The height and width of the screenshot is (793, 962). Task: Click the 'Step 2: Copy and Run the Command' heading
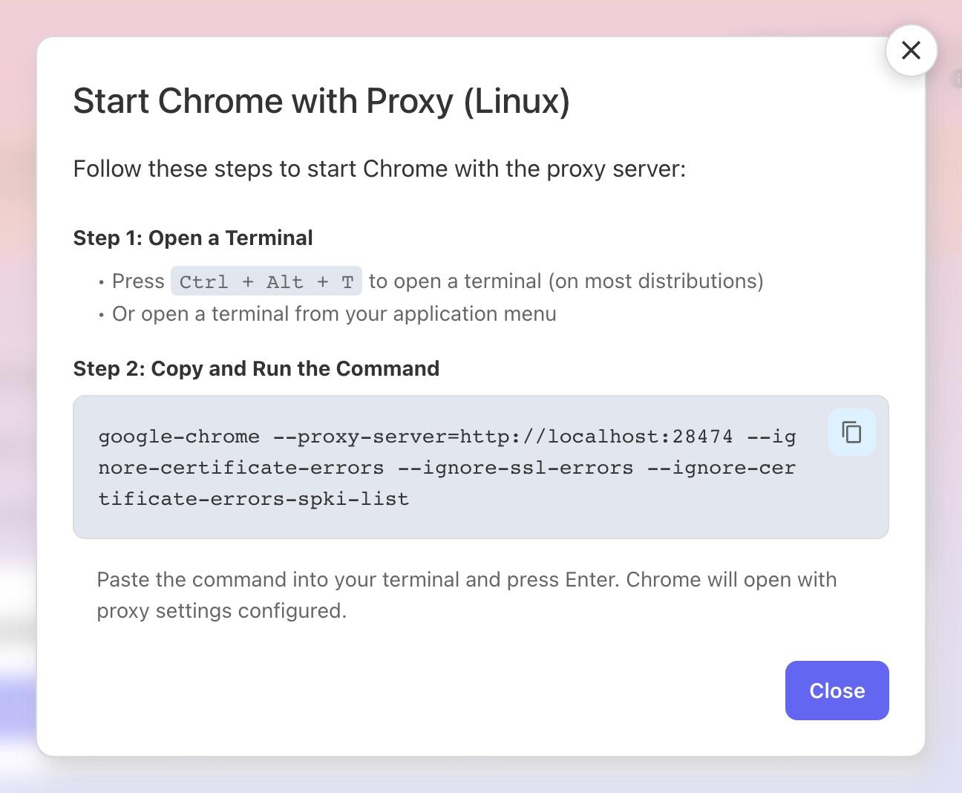(256, 368)
